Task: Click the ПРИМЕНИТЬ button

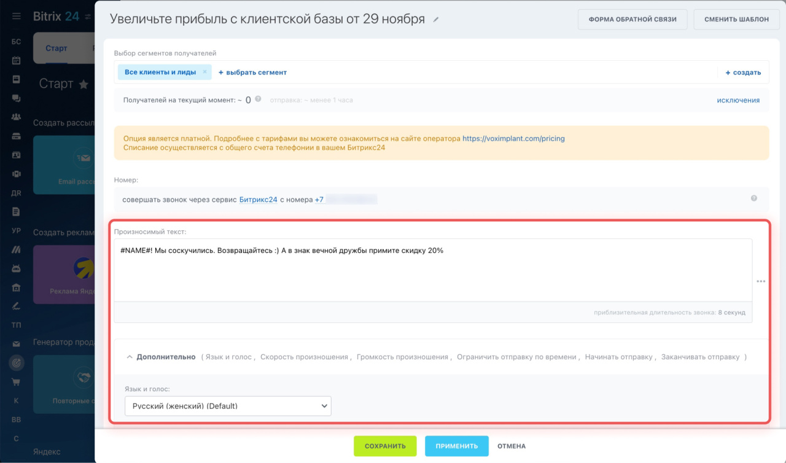Action: click(456, 446)
